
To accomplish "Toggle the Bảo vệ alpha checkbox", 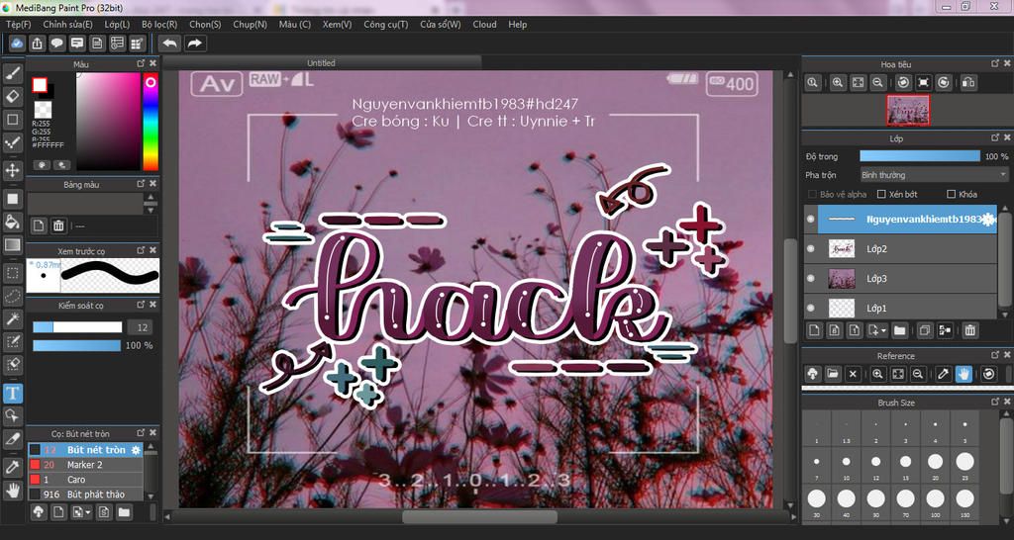I will [812, 194].
